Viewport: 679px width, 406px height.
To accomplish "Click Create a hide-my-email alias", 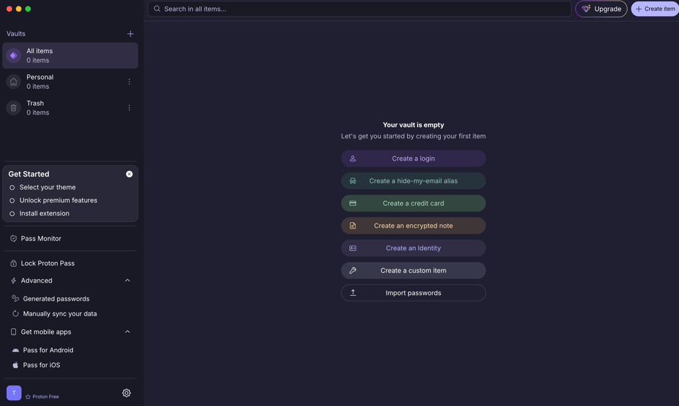I will [x=413, y=180].
